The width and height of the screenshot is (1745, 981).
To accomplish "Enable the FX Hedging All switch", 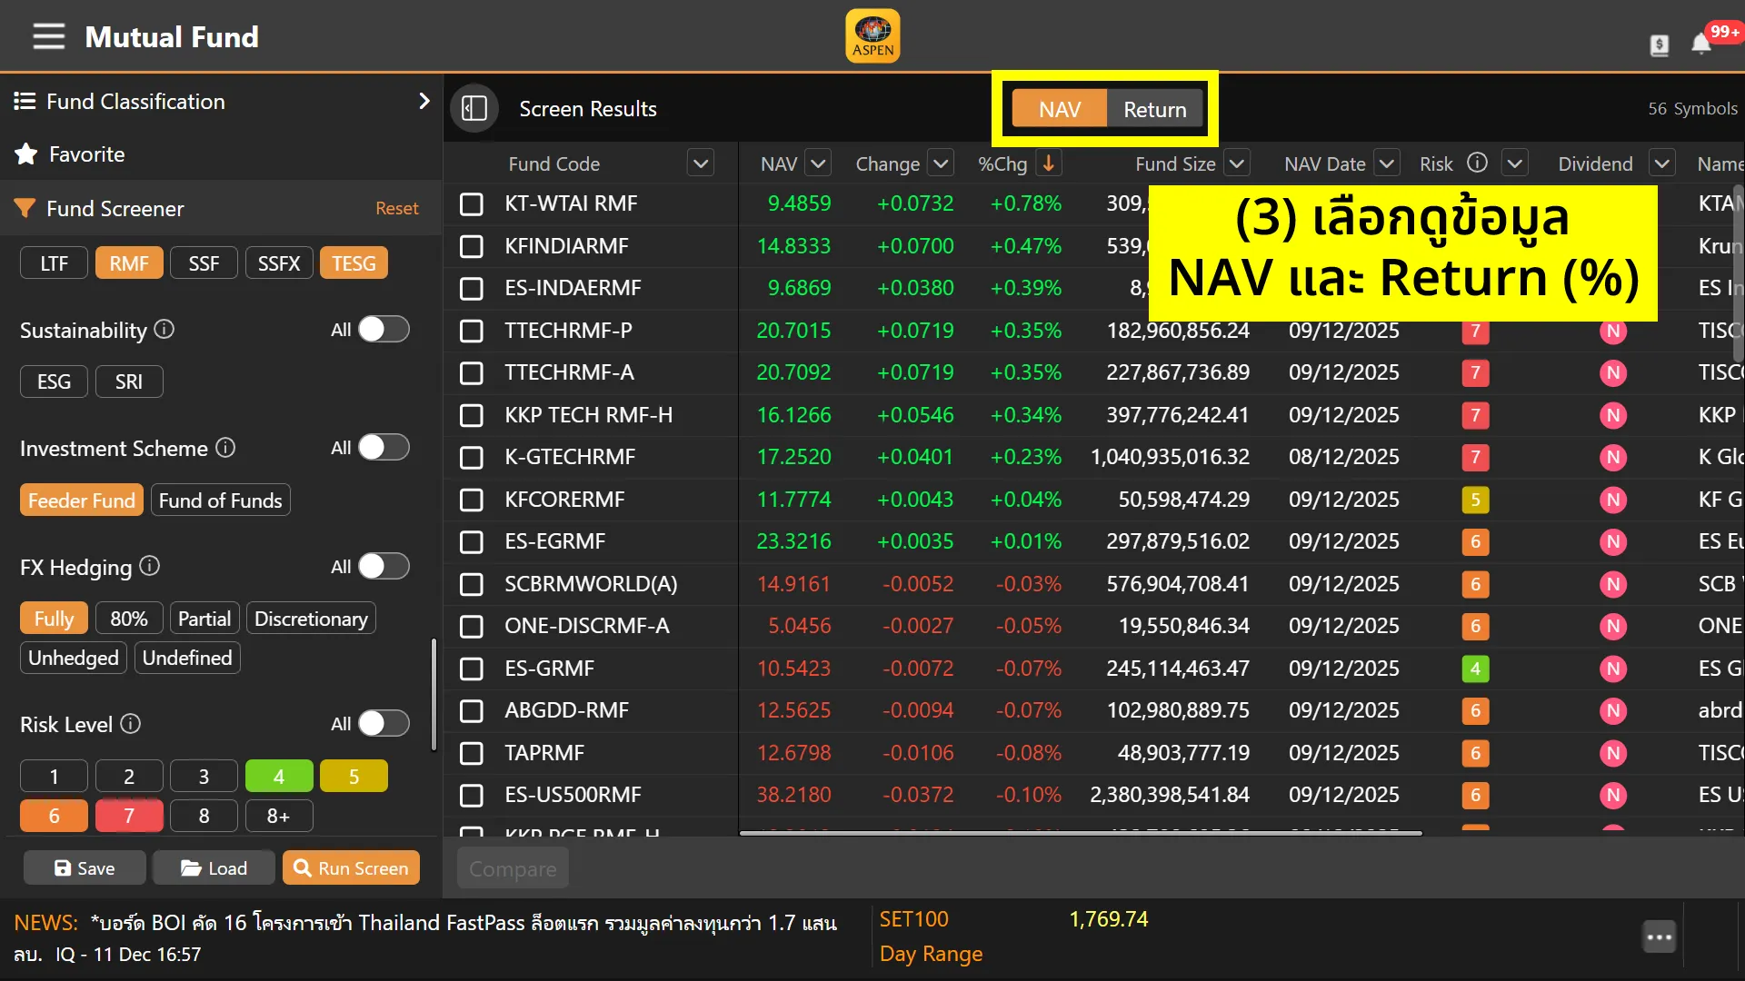I will click(x=383, y=567).
